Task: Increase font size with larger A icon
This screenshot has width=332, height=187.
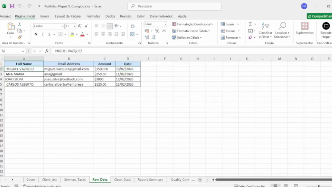Action: coord(80,26)
